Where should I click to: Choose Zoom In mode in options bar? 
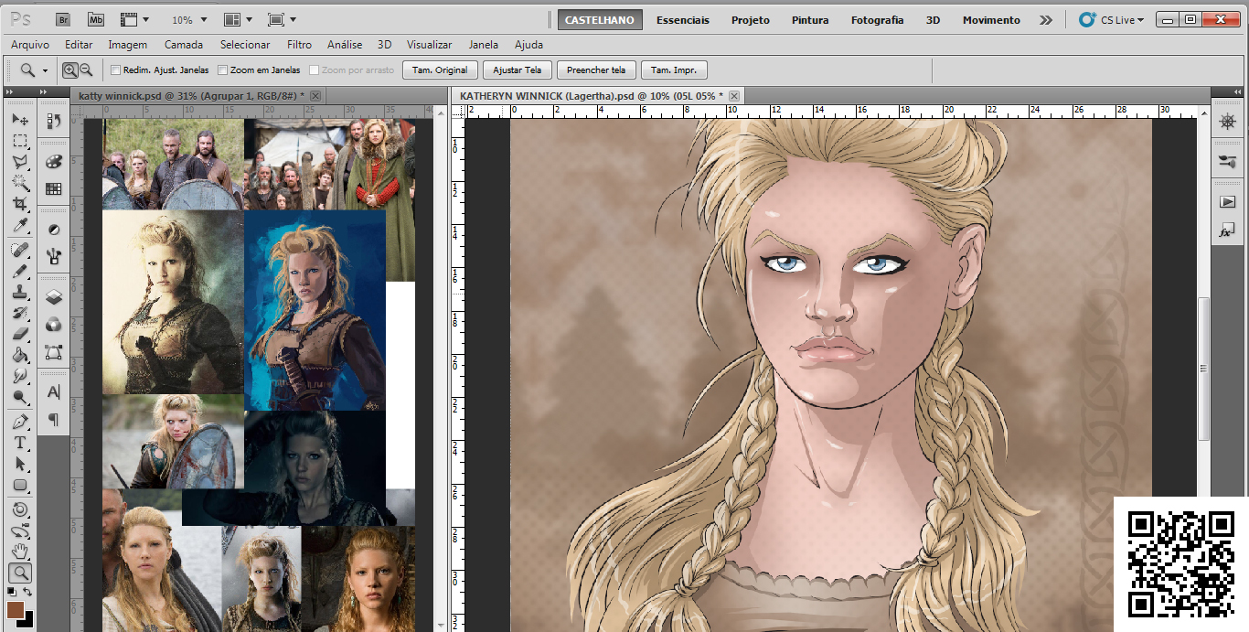(70, 70)
